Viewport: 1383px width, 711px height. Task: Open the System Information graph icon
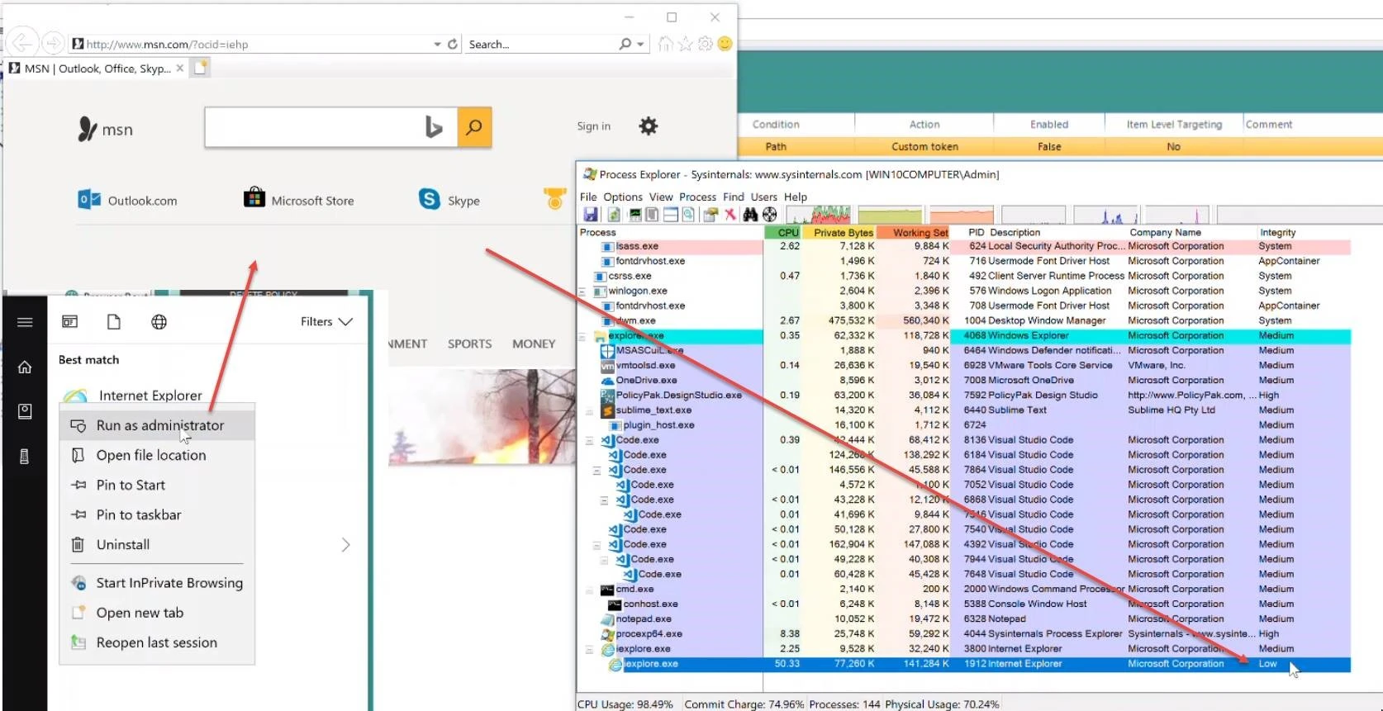pos(634,215)
